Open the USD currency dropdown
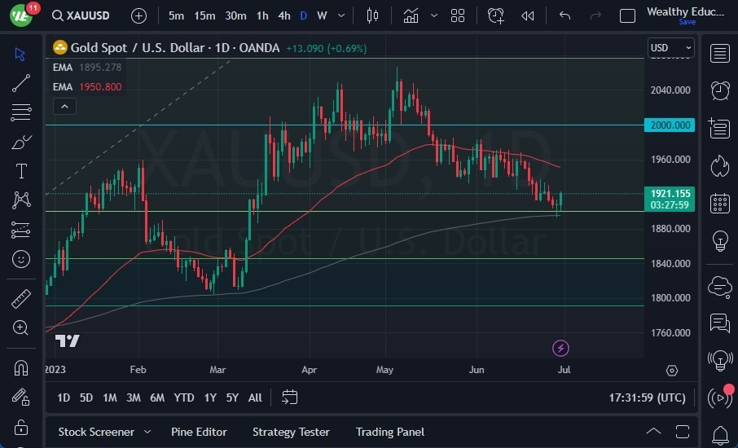The height and width of the screenshot is (448, 738). tap(670, 47)
